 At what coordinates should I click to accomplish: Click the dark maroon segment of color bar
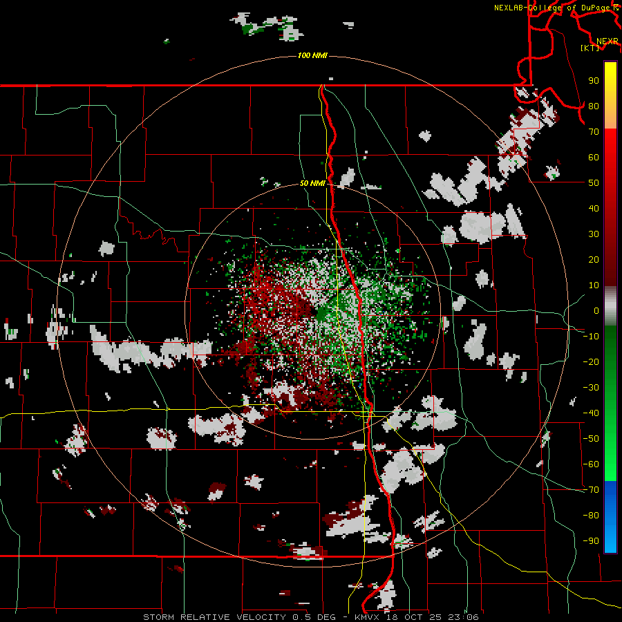pyautogui.click(x=610, y=270)
